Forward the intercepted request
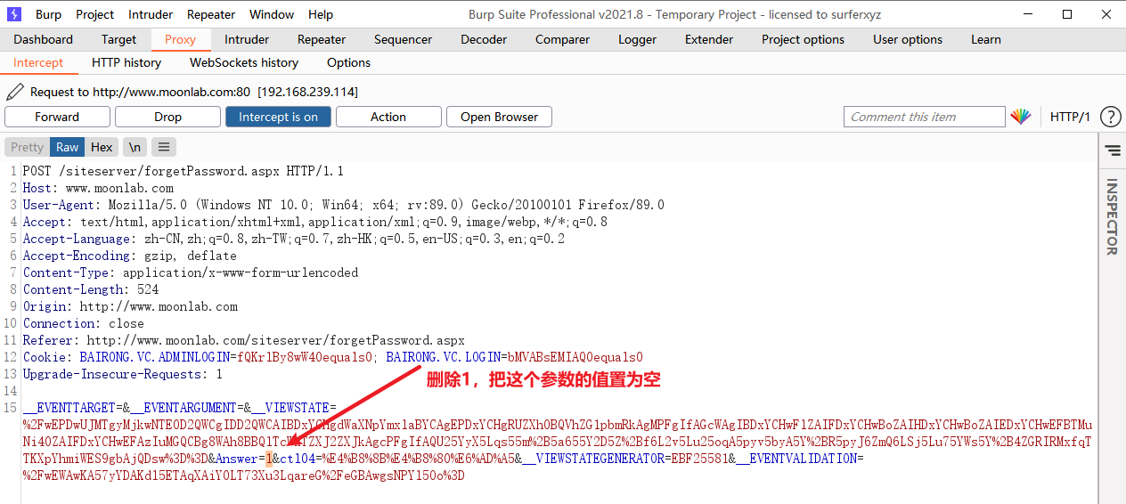The height and width of the screenshot is (504, 1126). point(57,117)
